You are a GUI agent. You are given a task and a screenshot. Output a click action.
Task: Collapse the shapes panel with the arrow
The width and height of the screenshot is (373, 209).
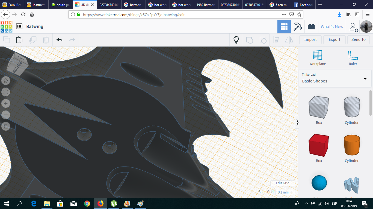(297, 122)
